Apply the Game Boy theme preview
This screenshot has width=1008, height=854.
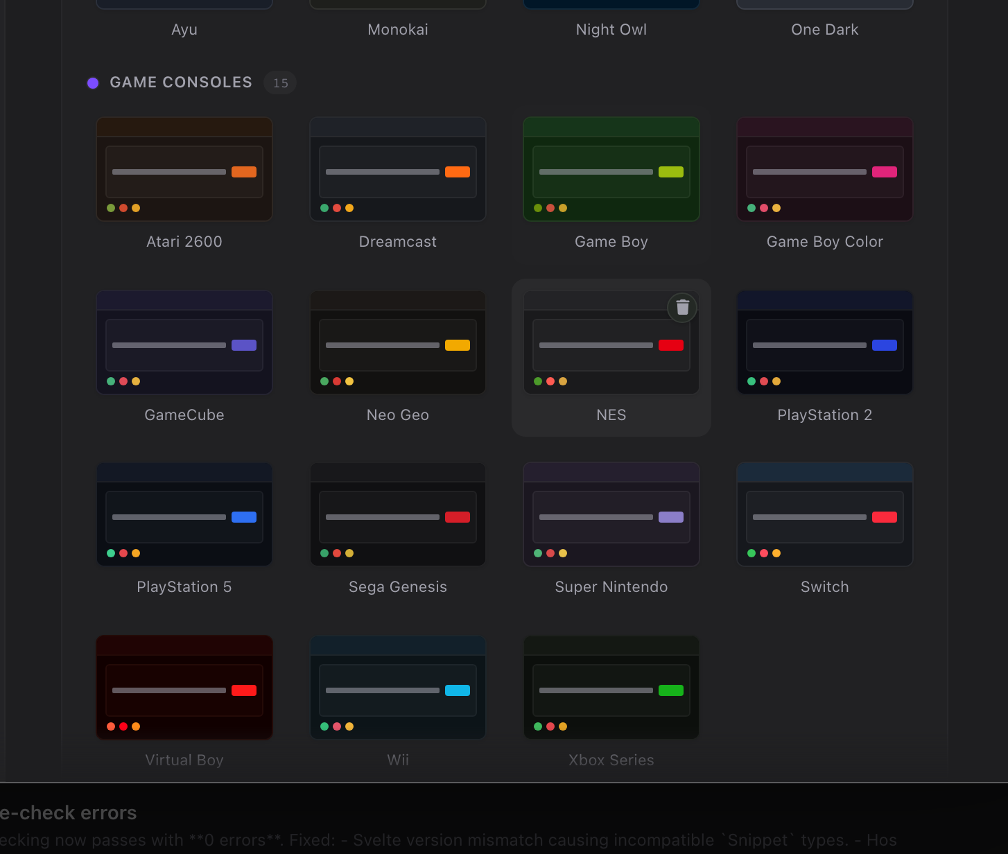[611, 169]
